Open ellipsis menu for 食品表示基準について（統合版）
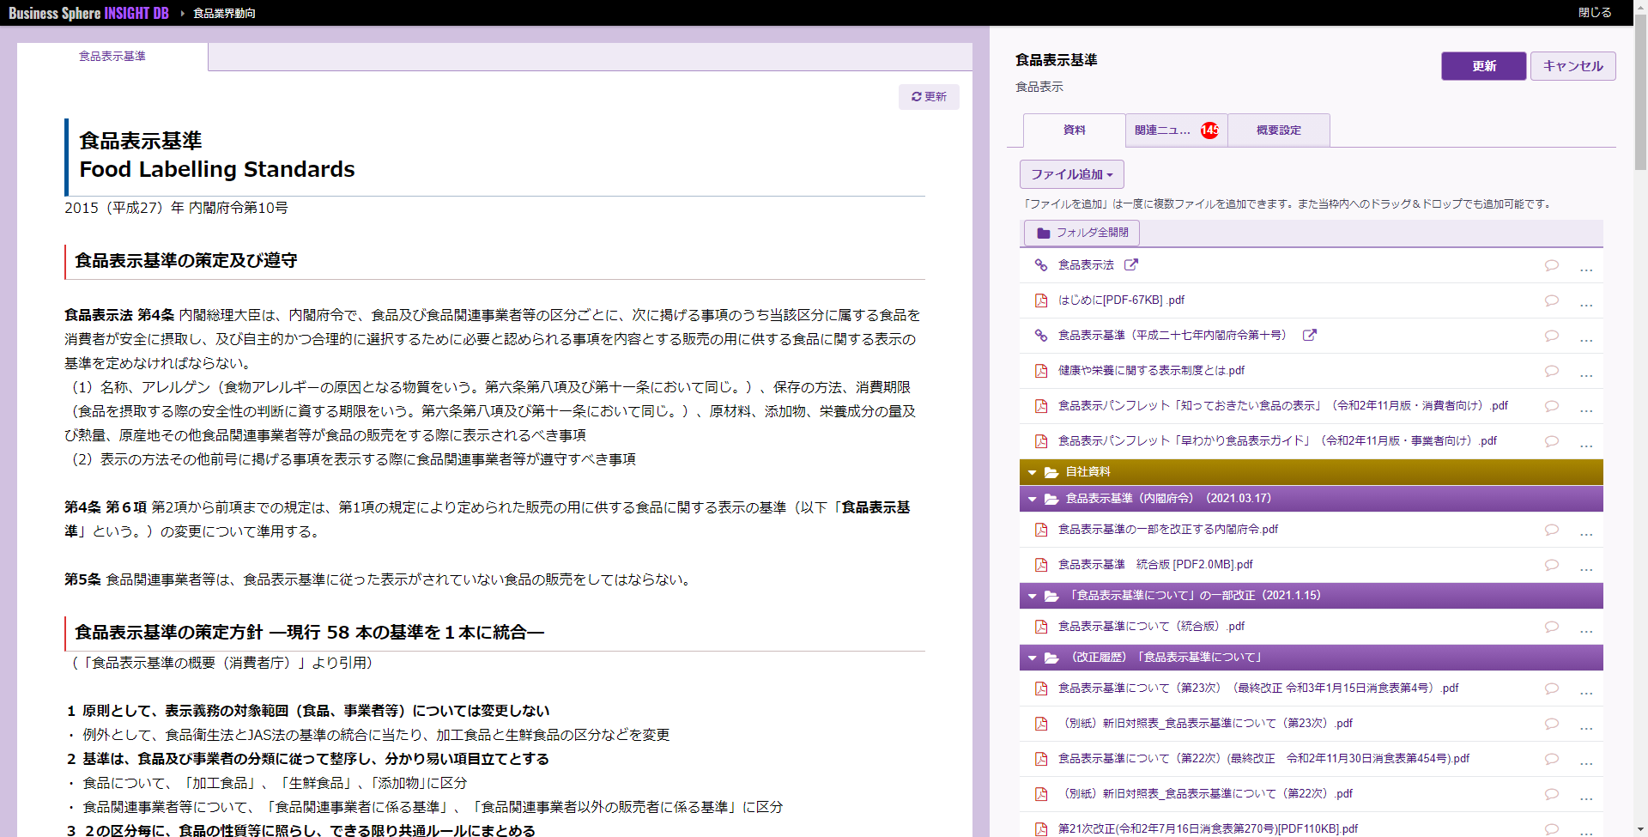Viewport: 1648px width, 837px height. [x=1585, y=629]
